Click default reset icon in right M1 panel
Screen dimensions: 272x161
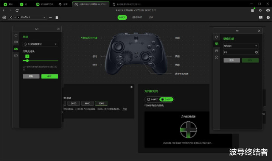(216, 37)
